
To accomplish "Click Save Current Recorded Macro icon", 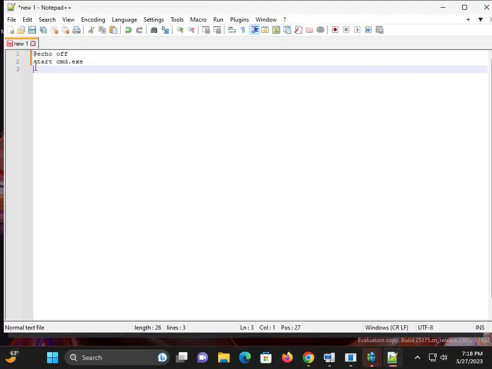I will pyautogui.click(x=380, y=30).
